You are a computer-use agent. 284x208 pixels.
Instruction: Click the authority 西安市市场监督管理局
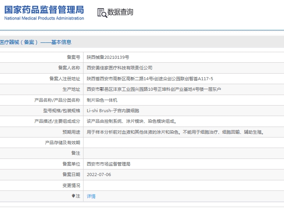[108, 164]
